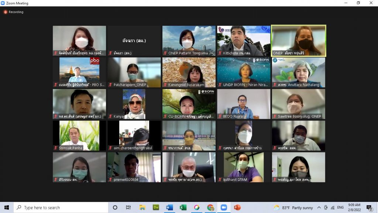
Task: Open the clock and date in taskbar
Action: tap(354, 207)
